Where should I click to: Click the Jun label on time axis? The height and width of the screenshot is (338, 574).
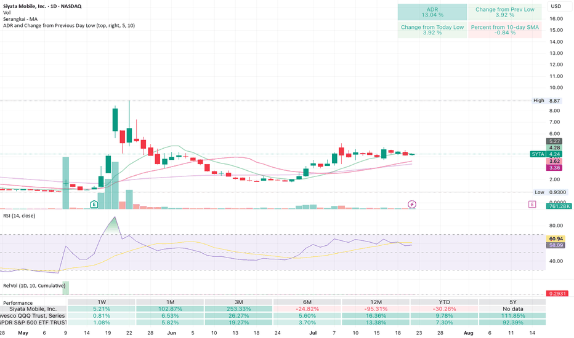click(171, 333)
